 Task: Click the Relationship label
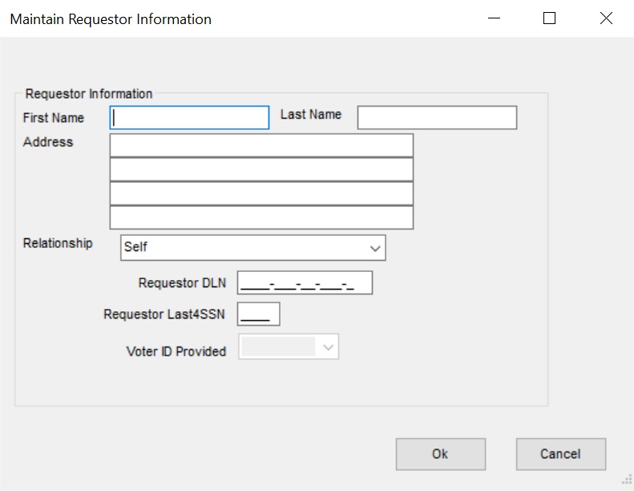pyautogui.click(x=58, y=243)
